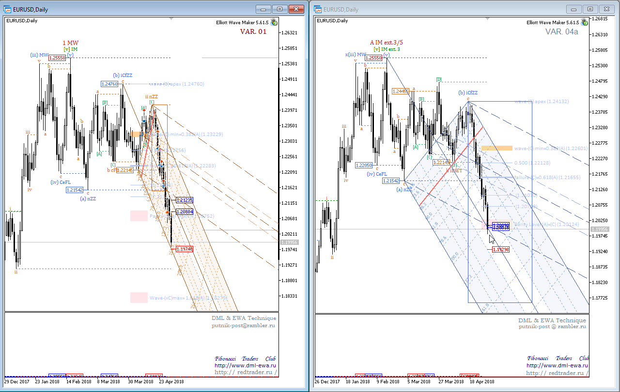Click 'wave-(C) apex (1.24760)' label in the VAR. 01 chart
This screenshot has height=392, width=620.
176,84
